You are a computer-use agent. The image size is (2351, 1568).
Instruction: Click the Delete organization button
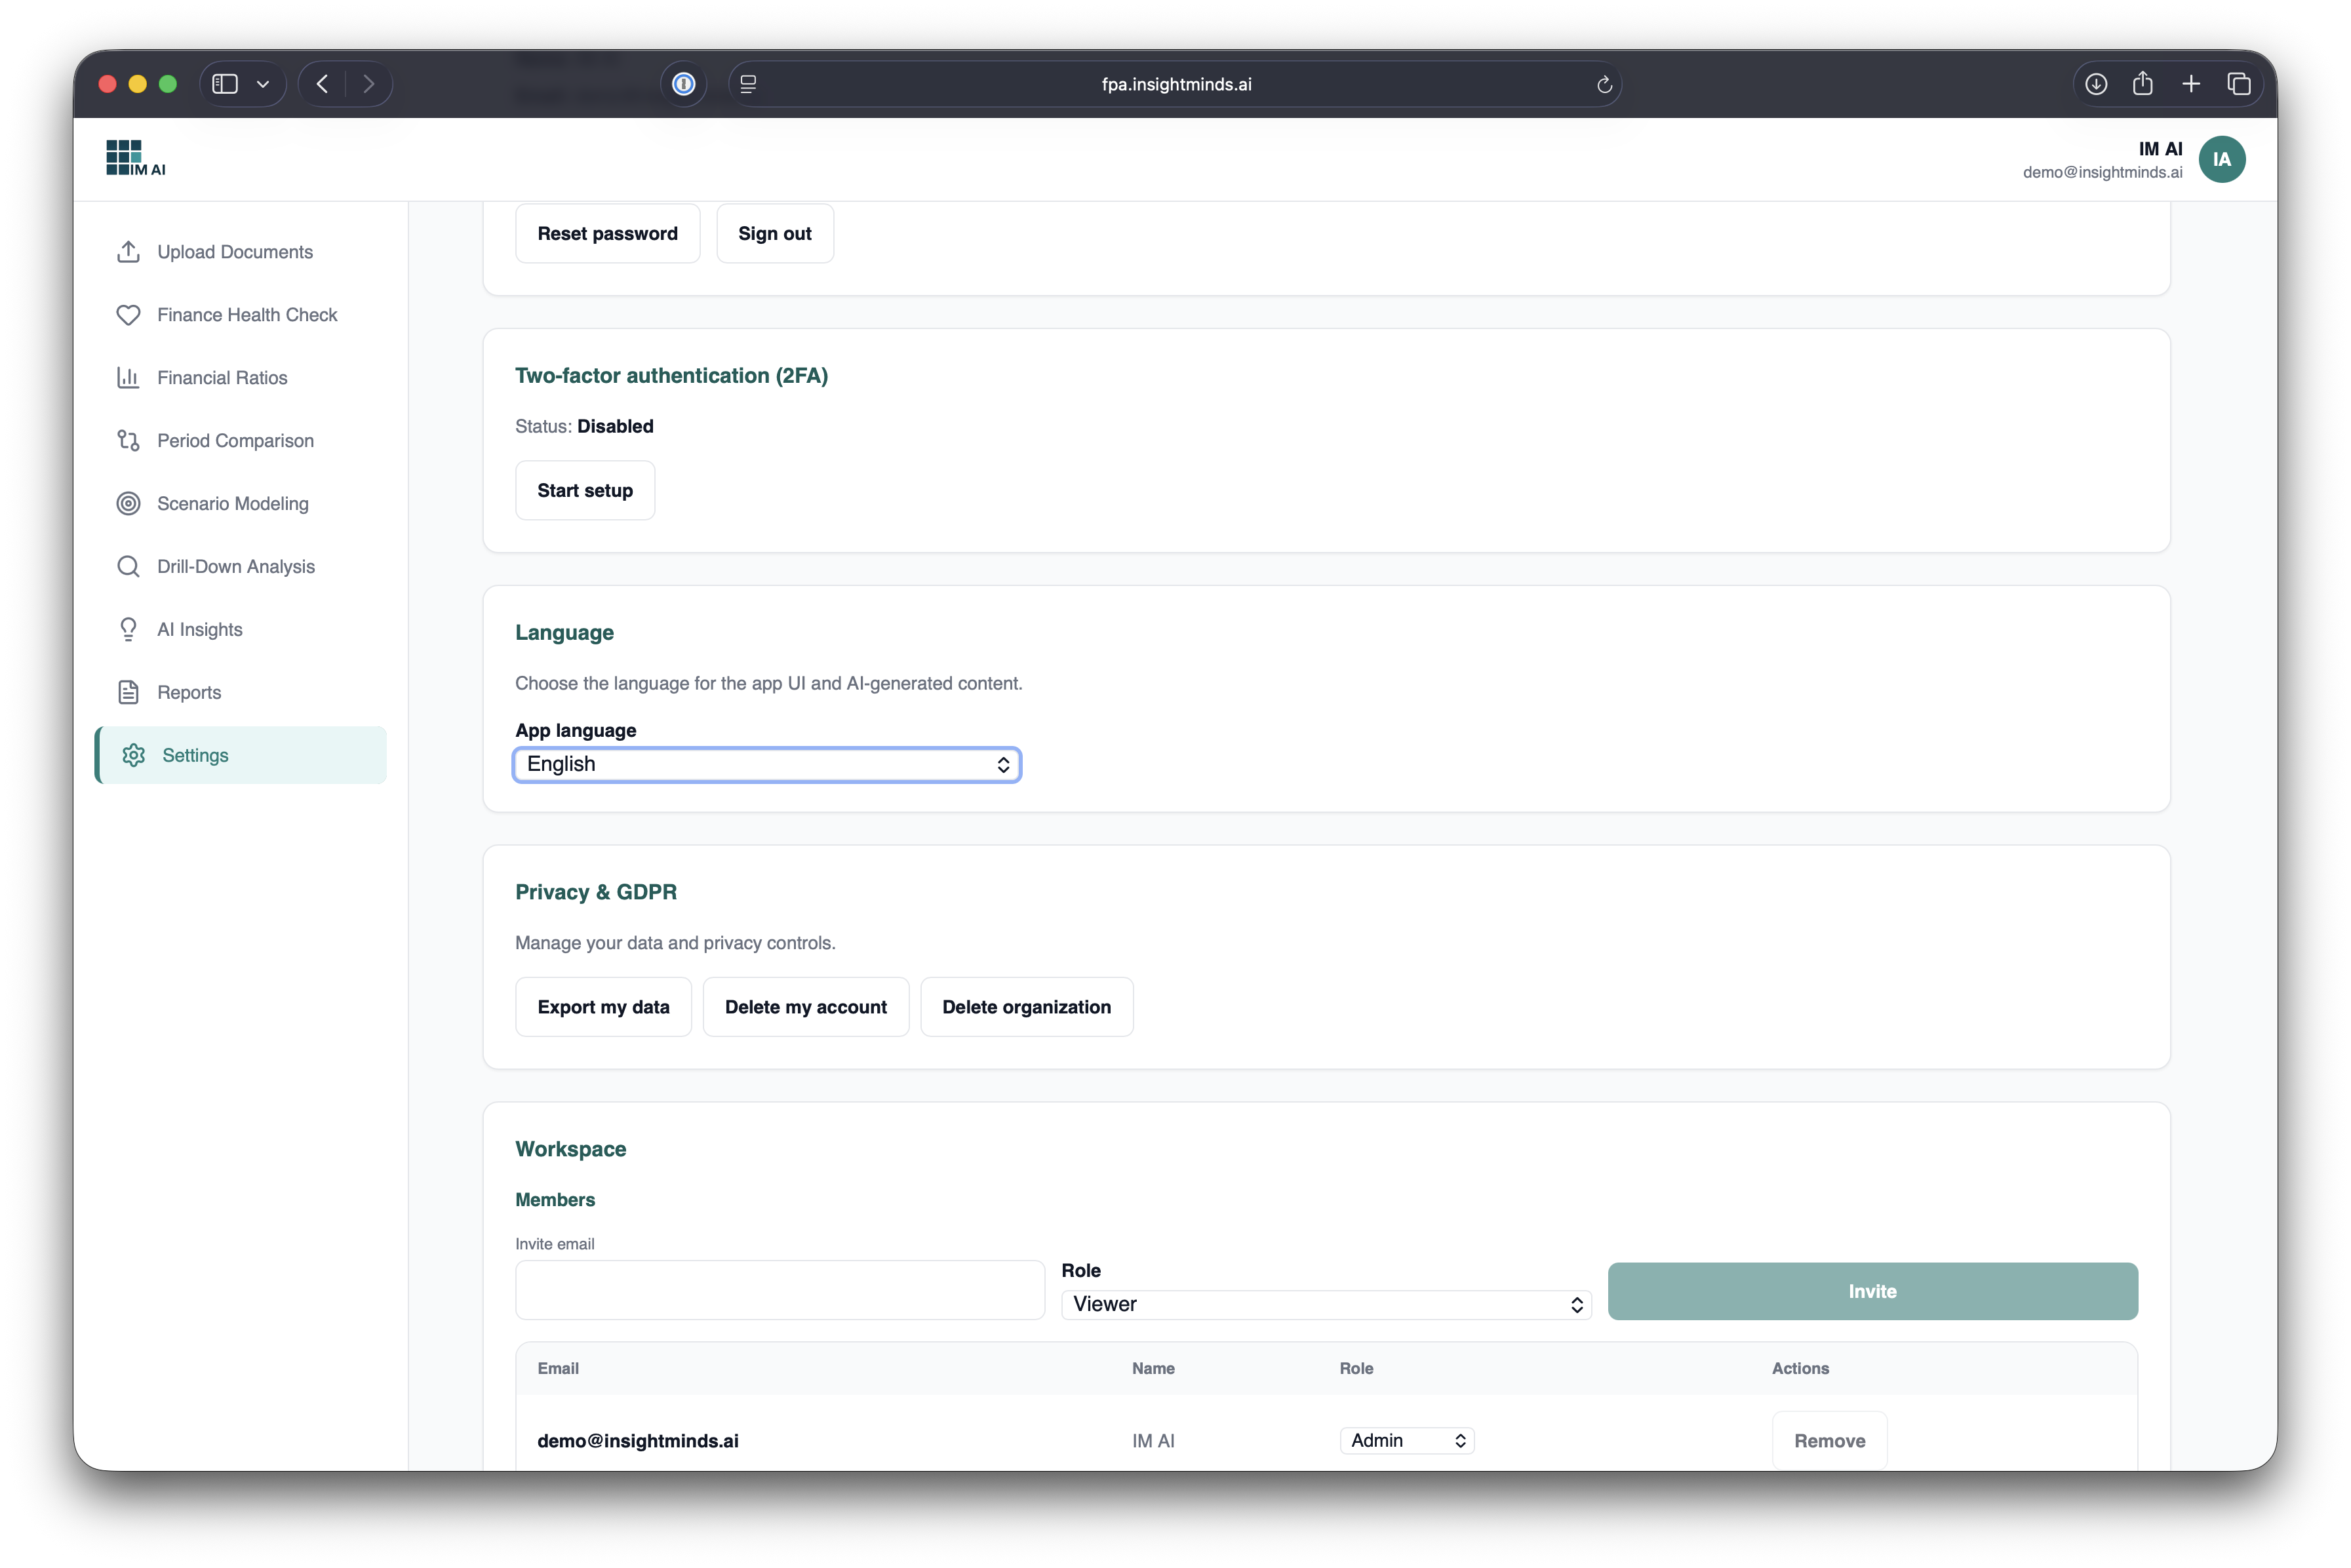(x=1026, y=1007)
